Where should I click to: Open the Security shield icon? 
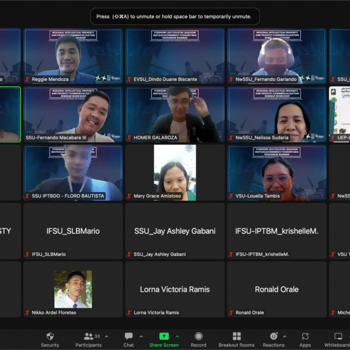pos(50,336)
